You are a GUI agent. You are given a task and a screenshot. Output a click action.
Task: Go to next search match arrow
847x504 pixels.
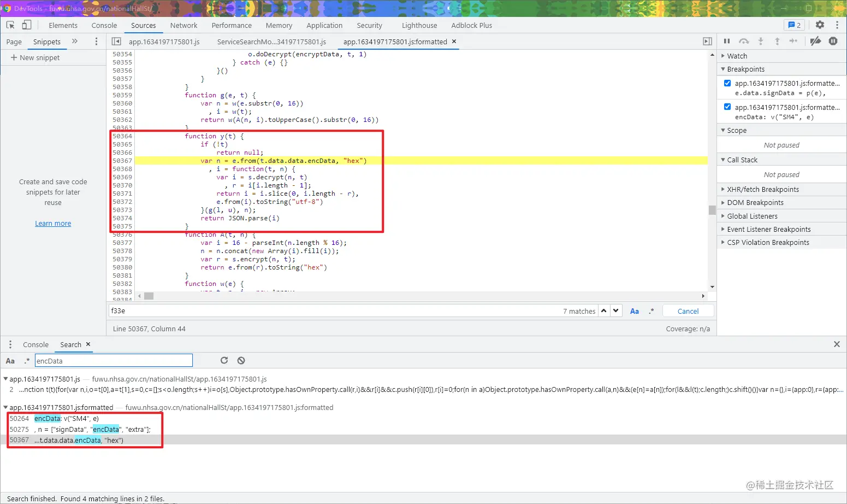pos(616,310)
